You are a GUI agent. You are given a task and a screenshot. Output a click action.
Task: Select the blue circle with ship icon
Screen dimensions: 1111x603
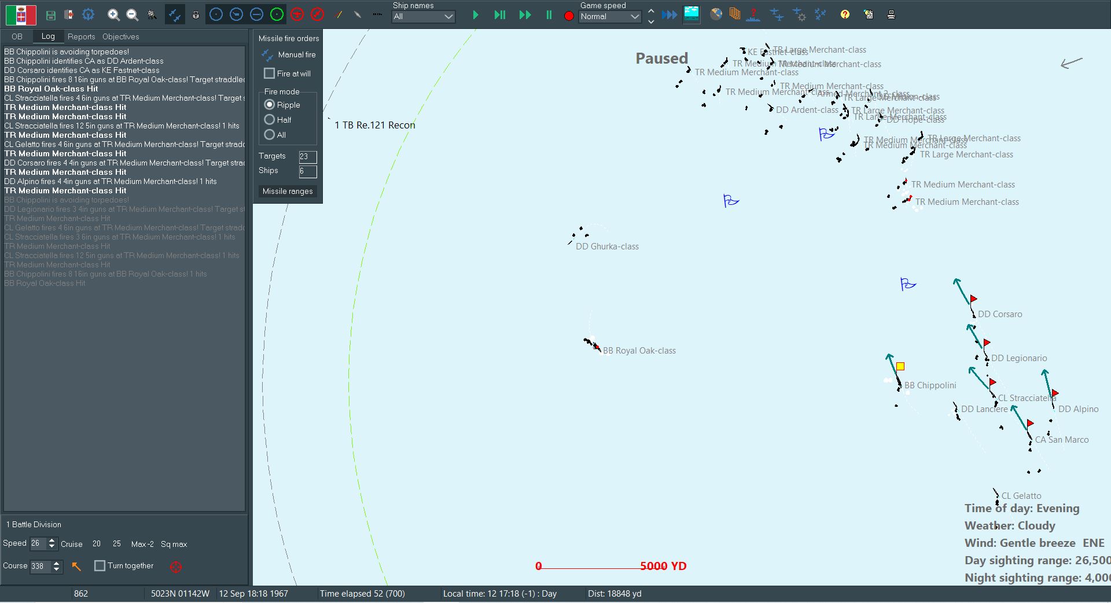(236, 14)
